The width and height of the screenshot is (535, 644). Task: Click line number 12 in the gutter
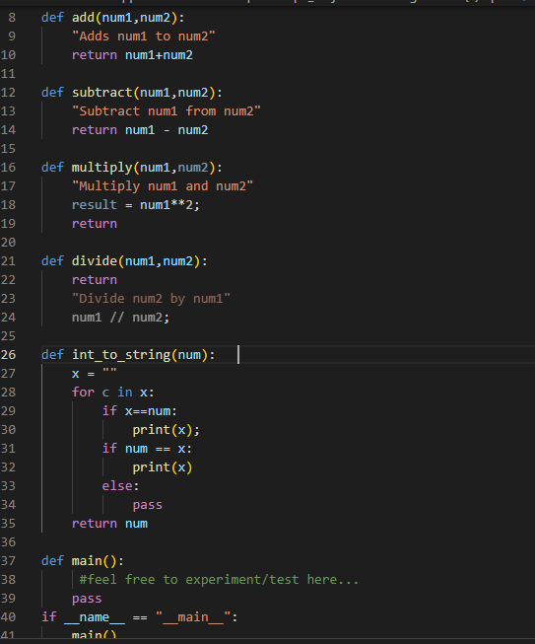(8, 93)
